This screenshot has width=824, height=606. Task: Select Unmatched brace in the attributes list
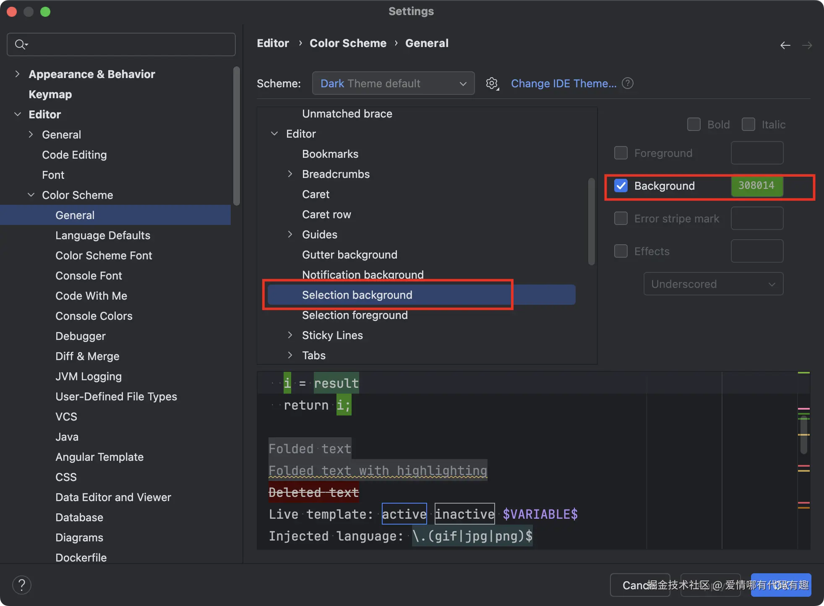click(347, 114)
